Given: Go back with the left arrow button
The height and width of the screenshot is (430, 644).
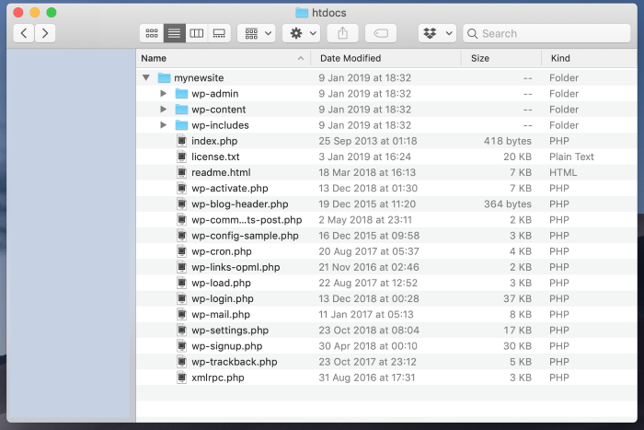Looking at the screenshot, I should 24,33.
